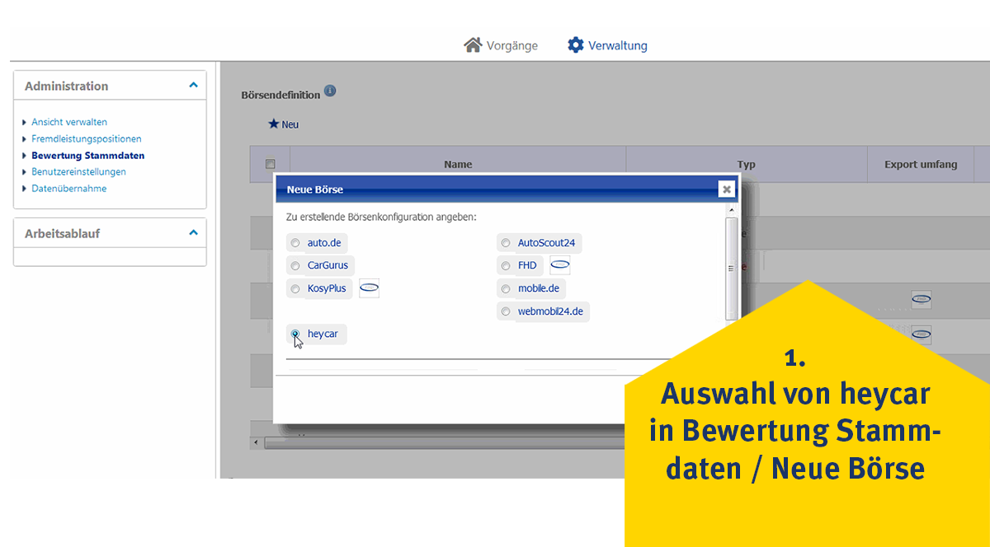Click the Neue Börse dialog title bar
This screenshot has height=547, width=990.
pos(507,189)
